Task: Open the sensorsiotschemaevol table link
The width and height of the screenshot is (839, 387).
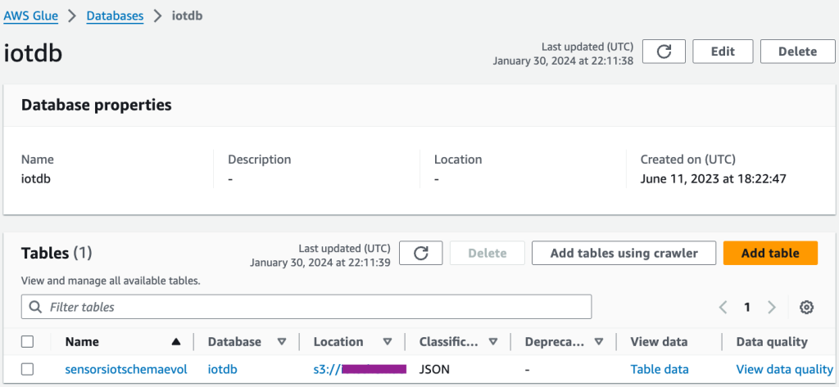Action: click(x=126, y=369)
